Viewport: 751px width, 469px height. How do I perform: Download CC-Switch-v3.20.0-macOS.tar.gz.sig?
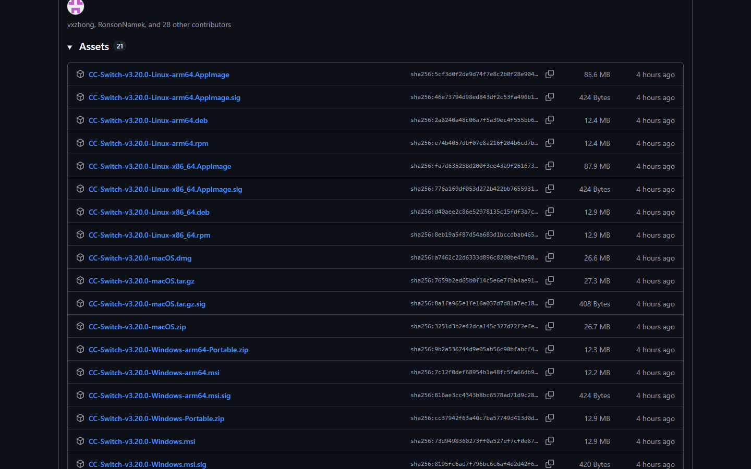147,304
